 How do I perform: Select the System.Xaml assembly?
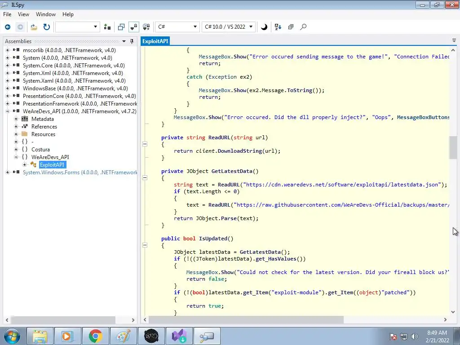click(74, 81)
